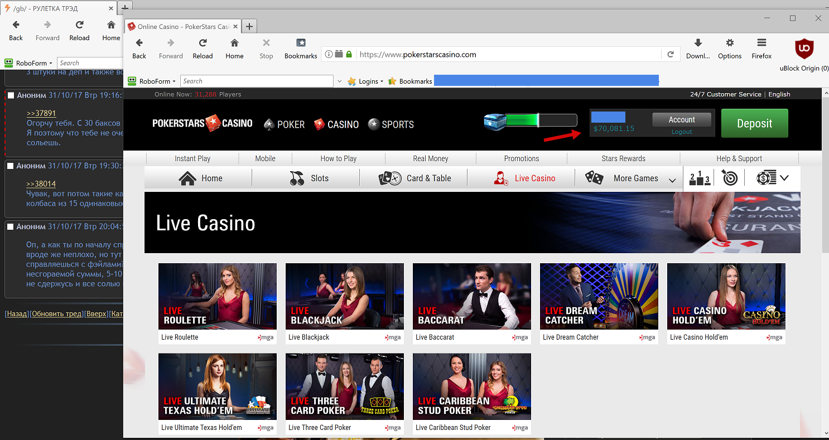
Task: Show site information via the address bar info icon
Action: pyautogui.click(x=329, y=54)
